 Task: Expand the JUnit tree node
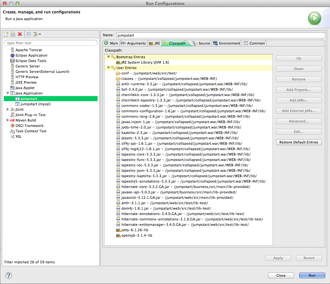coord(8,109)
